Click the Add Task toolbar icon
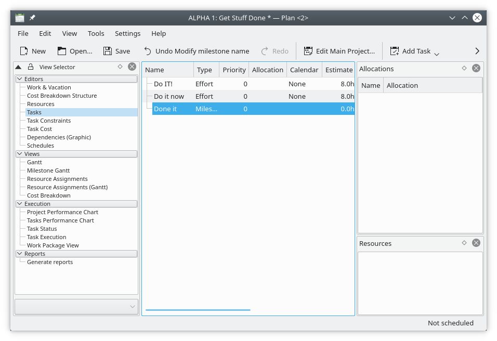 tap(395, 50)
